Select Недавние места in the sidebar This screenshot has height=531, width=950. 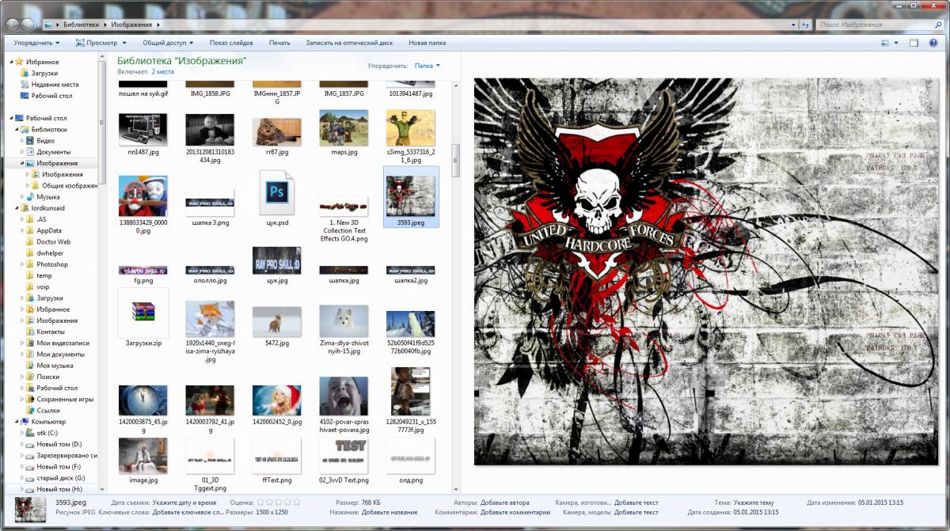55,84
